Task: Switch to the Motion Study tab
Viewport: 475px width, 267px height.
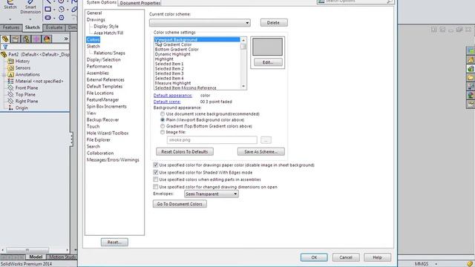Action: coord(62,257)
